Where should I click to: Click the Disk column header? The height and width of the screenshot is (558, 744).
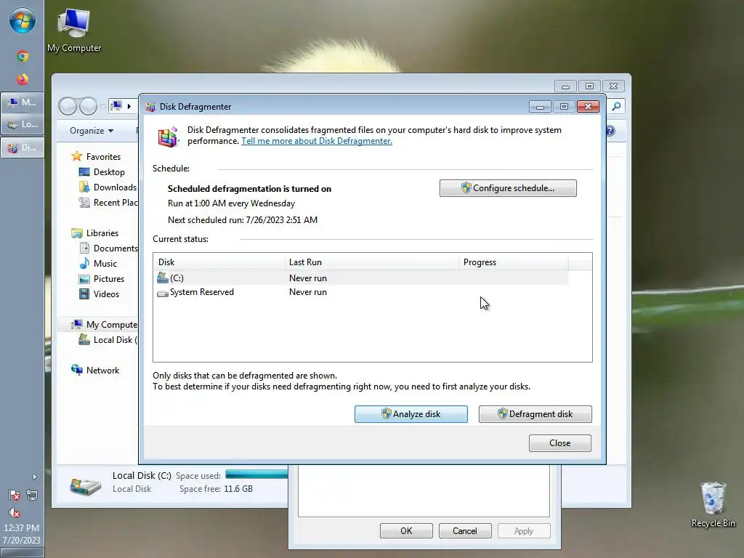[219, 262]
